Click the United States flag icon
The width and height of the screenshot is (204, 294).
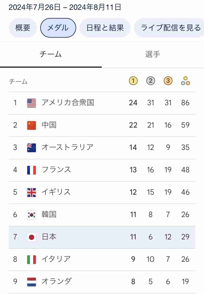click(x=31, y=103)
